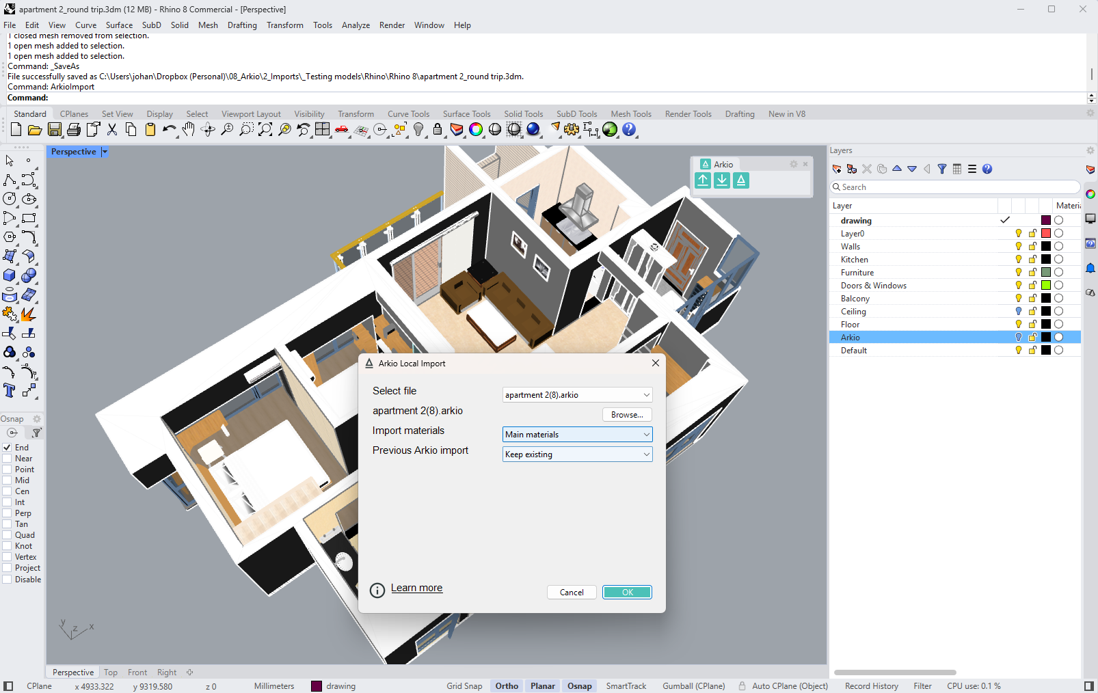
Task: Click the Undo arrow icon
Action: [169, 129]
